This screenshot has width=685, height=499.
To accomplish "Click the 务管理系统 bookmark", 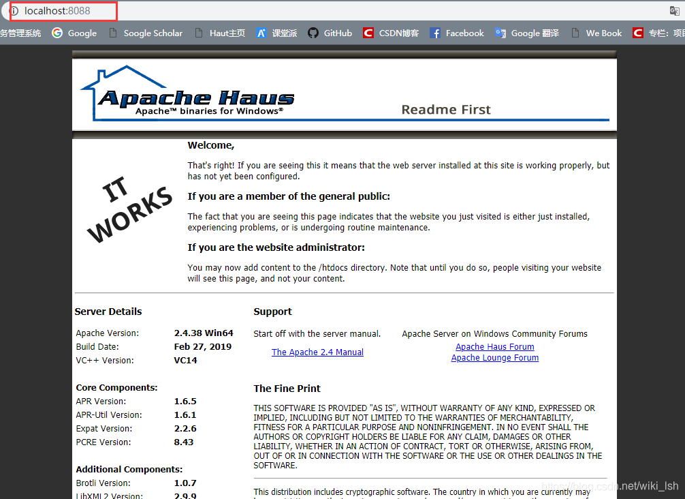I will pos(20,33).
